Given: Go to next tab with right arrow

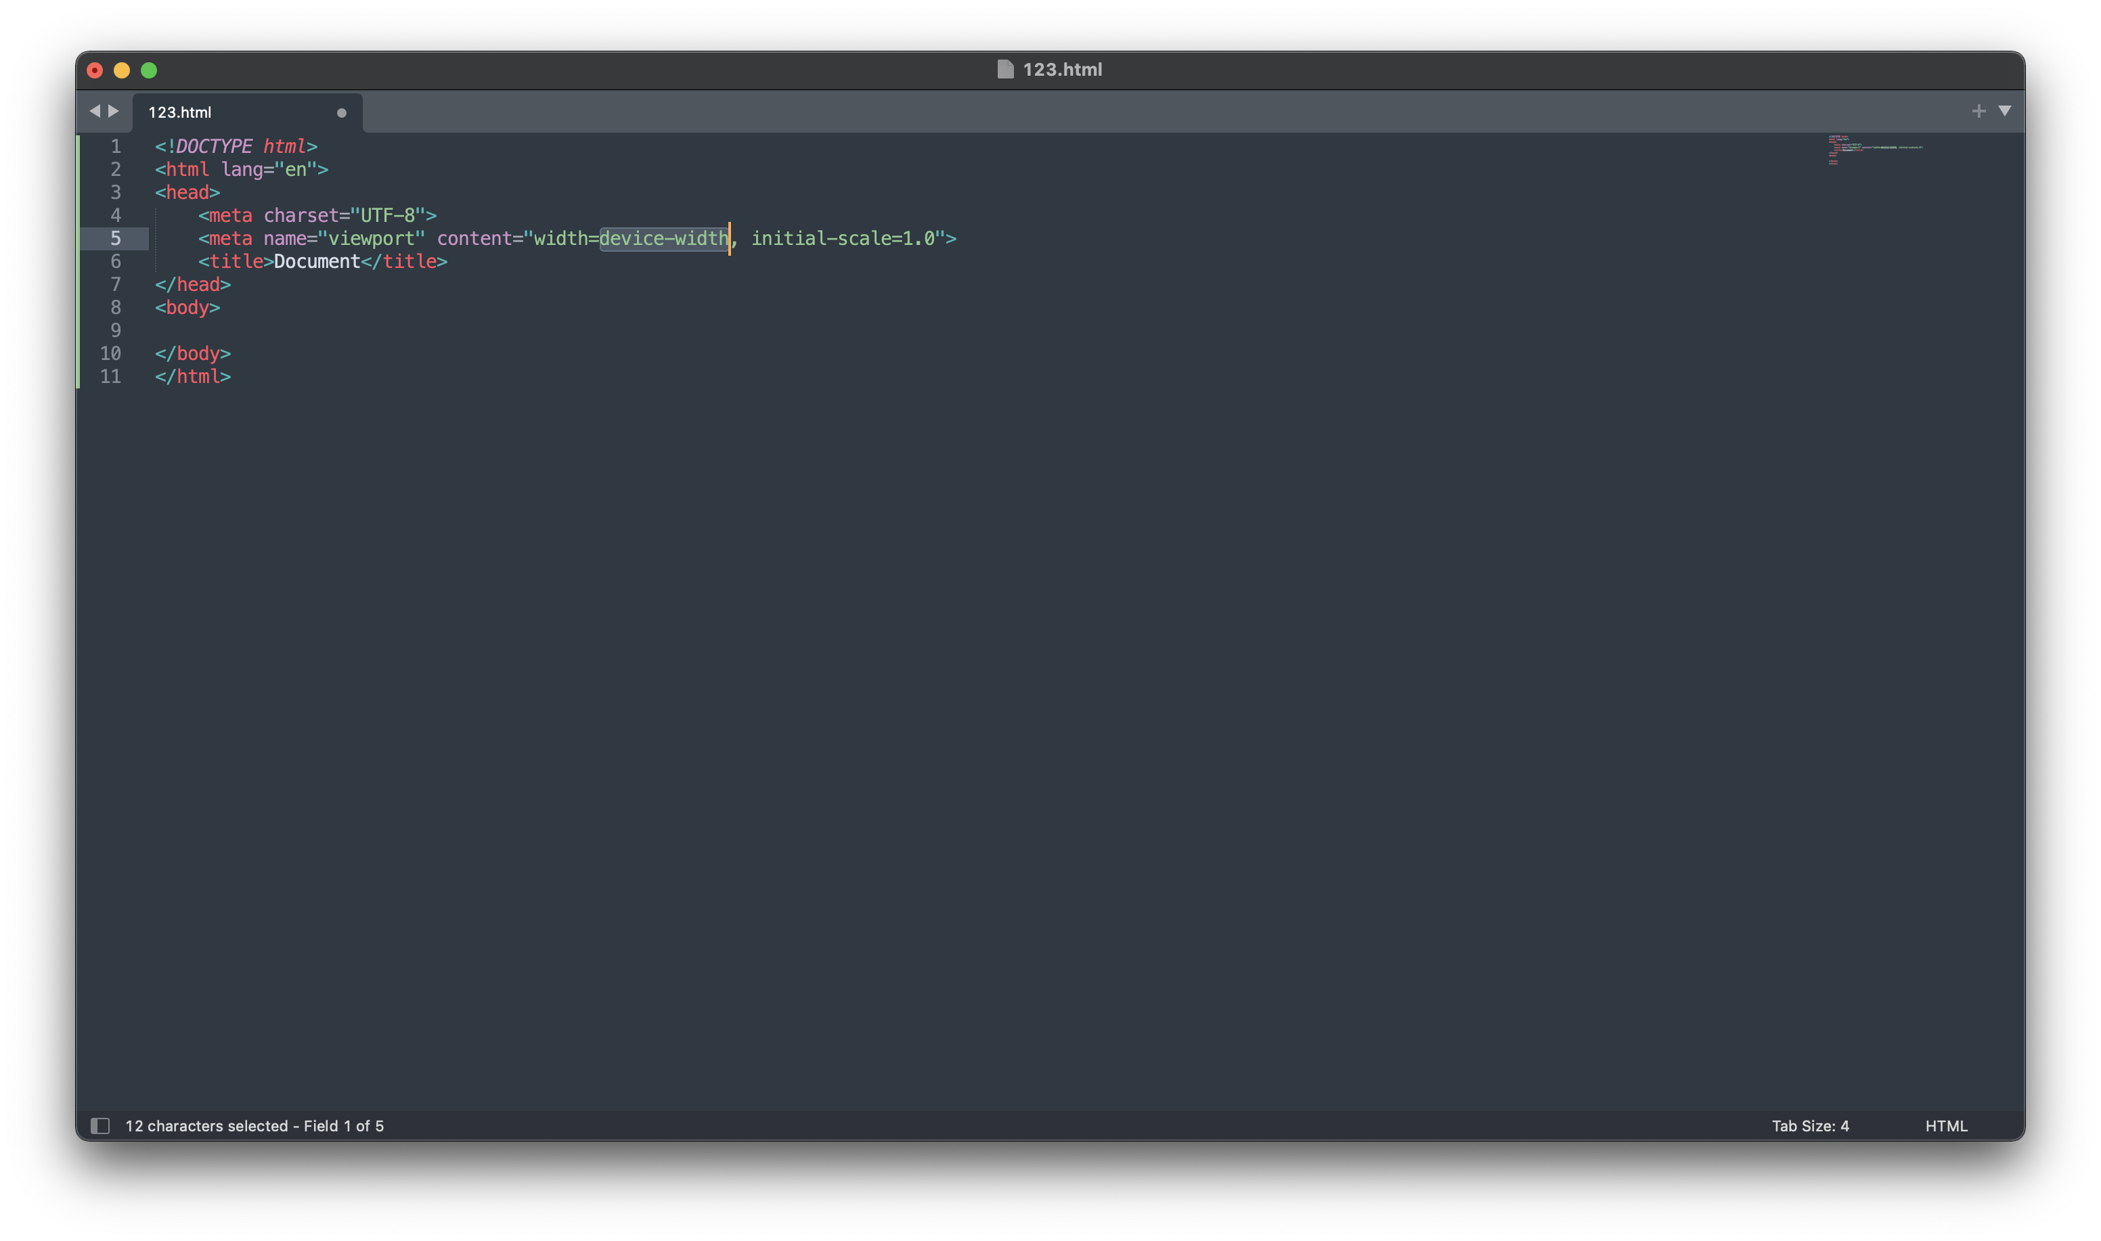Looking at the screenshot, I should click(x=114, y=110).
